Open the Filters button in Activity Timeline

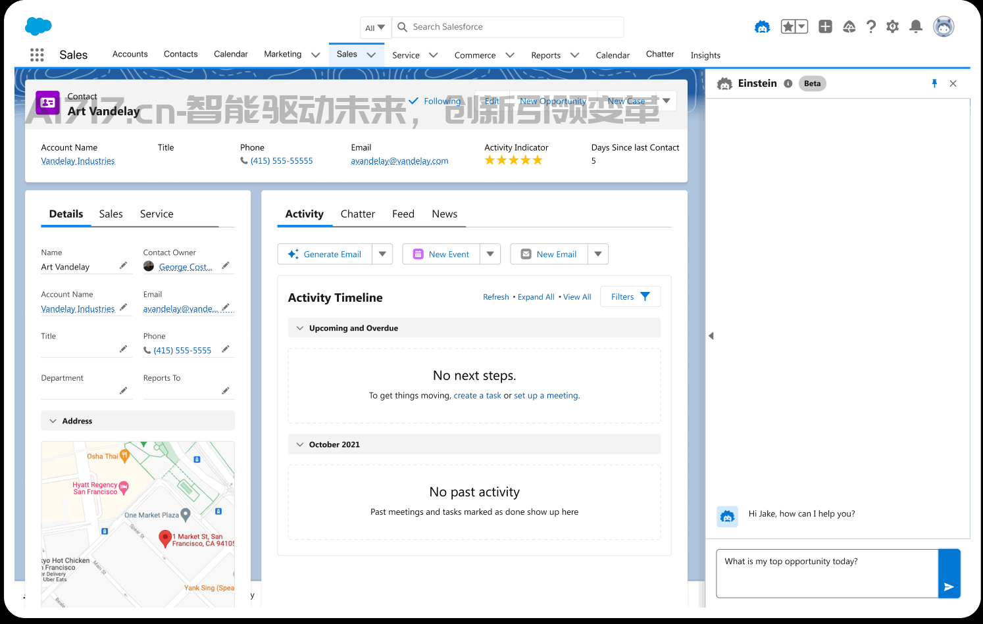pos(630,297)
